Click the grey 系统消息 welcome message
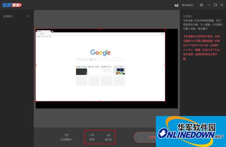Image resolution: width=226 pixels, height=147 pixels. [203, 24]
